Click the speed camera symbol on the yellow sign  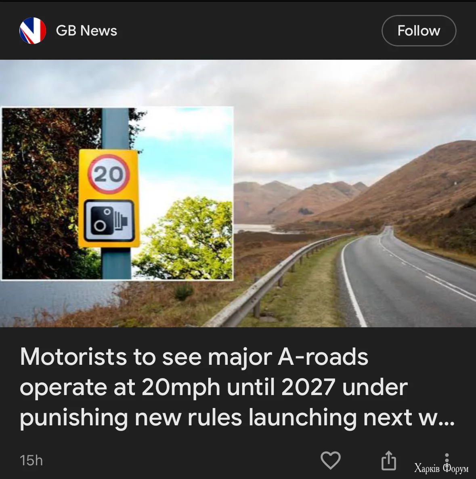pyautogui.click(x=109, y=221)
